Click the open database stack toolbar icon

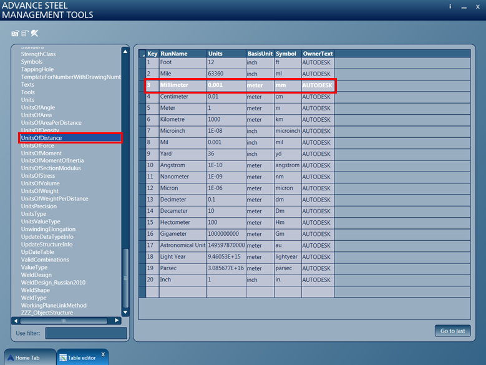coord(25,33)
